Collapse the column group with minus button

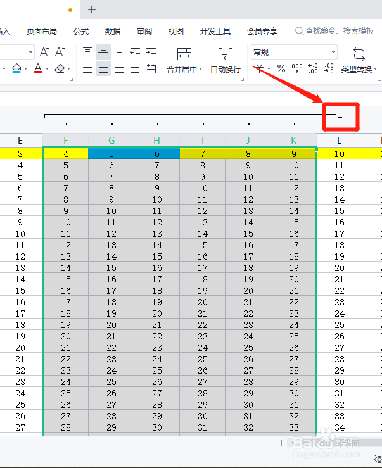point(340,117)
